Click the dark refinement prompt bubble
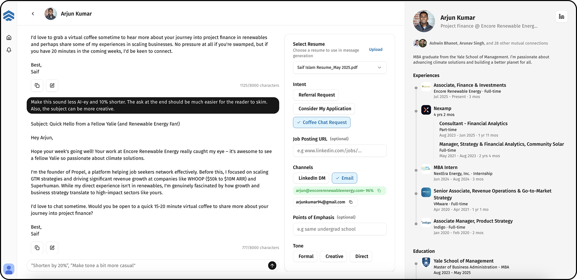The width and height of the screenshot is (577, 280). [153, 106]
